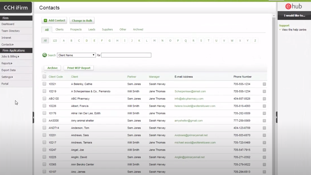Remove the ABC Pharmacy contact row
Screen dimensions: 311x175
pos(264,98)
